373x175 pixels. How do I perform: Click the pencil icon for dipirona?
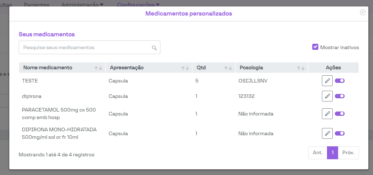[x=327, y=96]
